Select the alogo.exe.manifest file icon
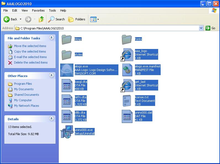The width and height of the screenshot is (220, 164). tap(127, 70)
